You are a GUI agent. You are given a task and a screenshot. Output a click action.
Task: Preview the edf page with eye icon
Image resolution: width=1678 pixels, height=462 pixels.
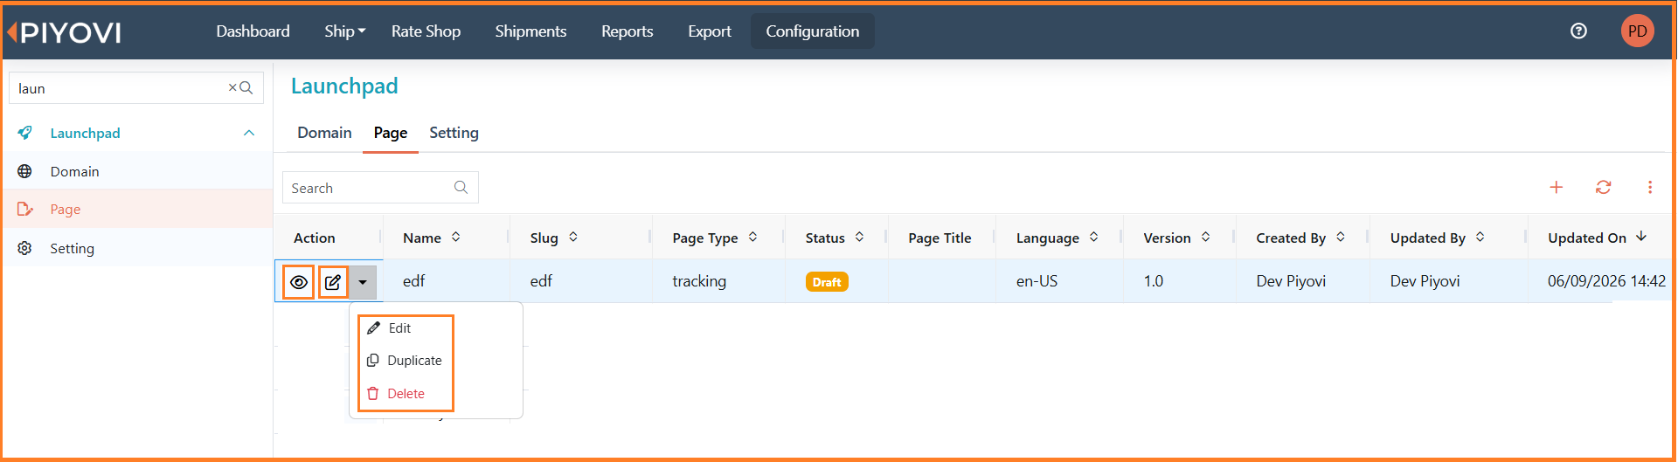[x=299, y=282]
